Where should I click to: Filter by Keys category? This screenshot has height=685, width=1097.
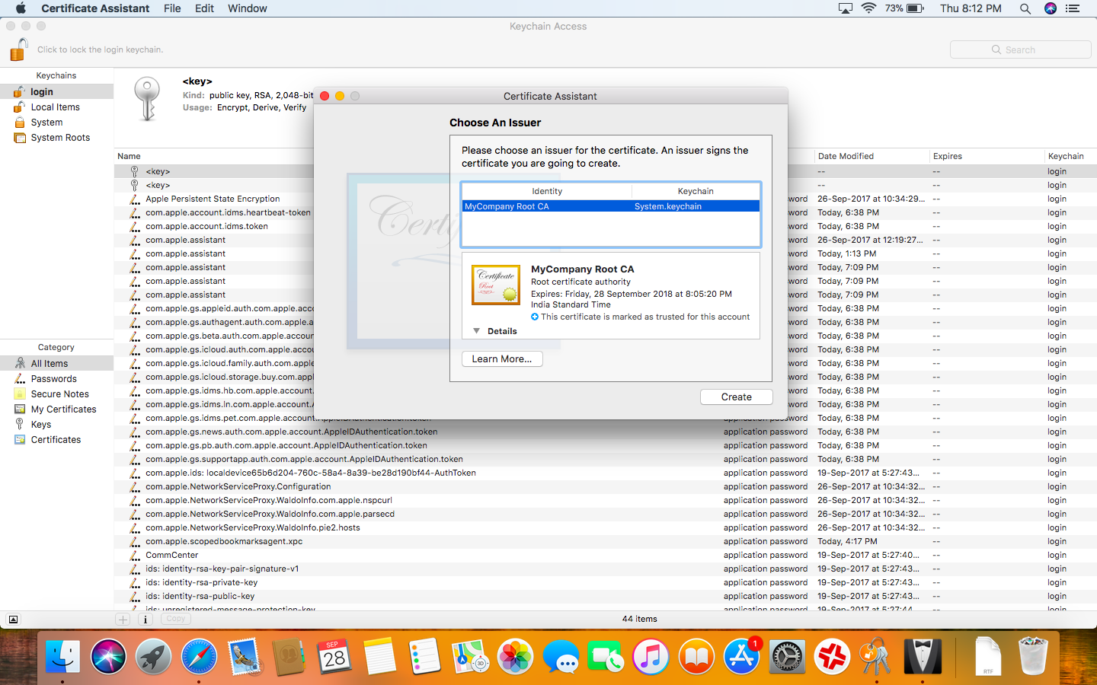[56, 425]
